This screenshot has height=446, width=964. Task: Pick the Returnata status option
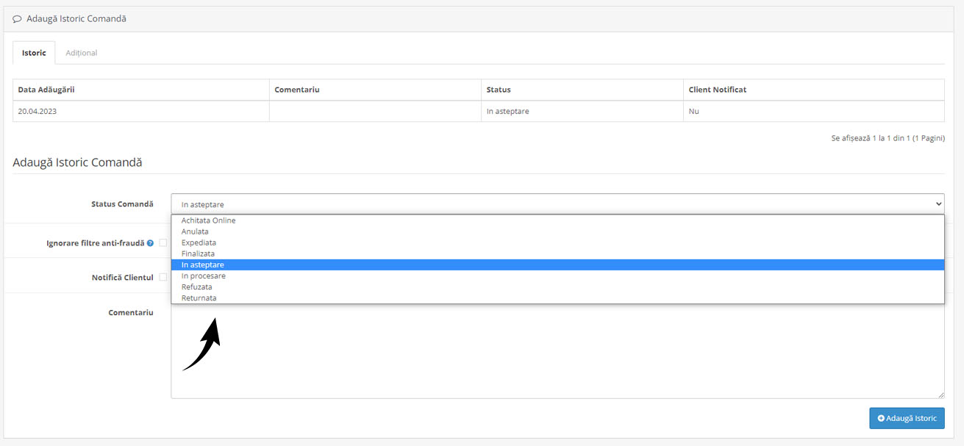coord(557,298)
